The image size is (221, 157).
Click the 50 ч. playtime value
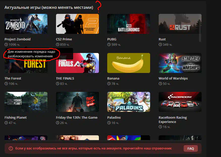tap(167, 84)
